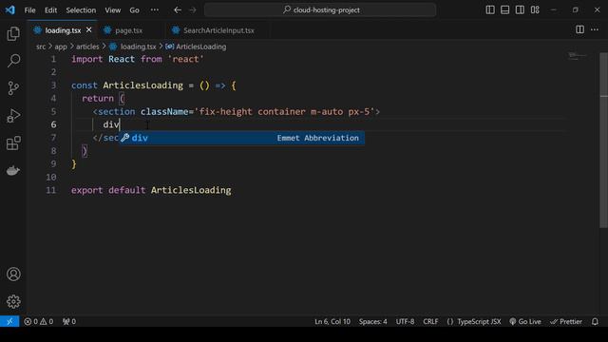This screenshot has width=608, height=342.
Task: Click the editor vertical scrollbar
Action: click(603, 140)
